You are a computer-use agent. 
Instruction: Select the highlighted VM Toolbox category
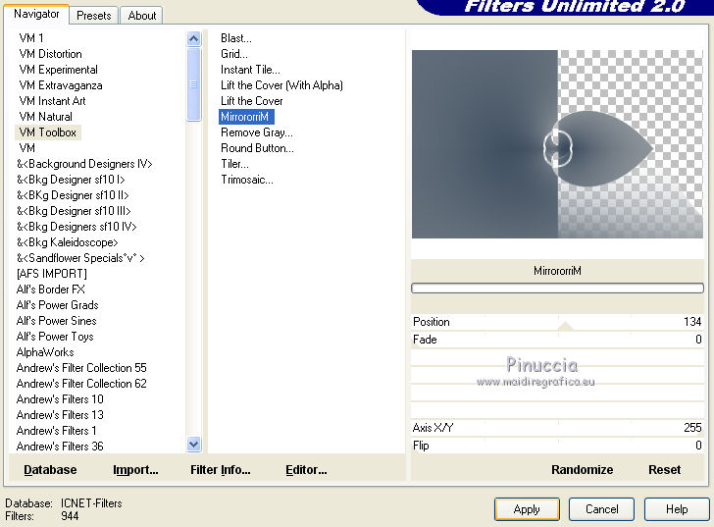tap(48, 132)
